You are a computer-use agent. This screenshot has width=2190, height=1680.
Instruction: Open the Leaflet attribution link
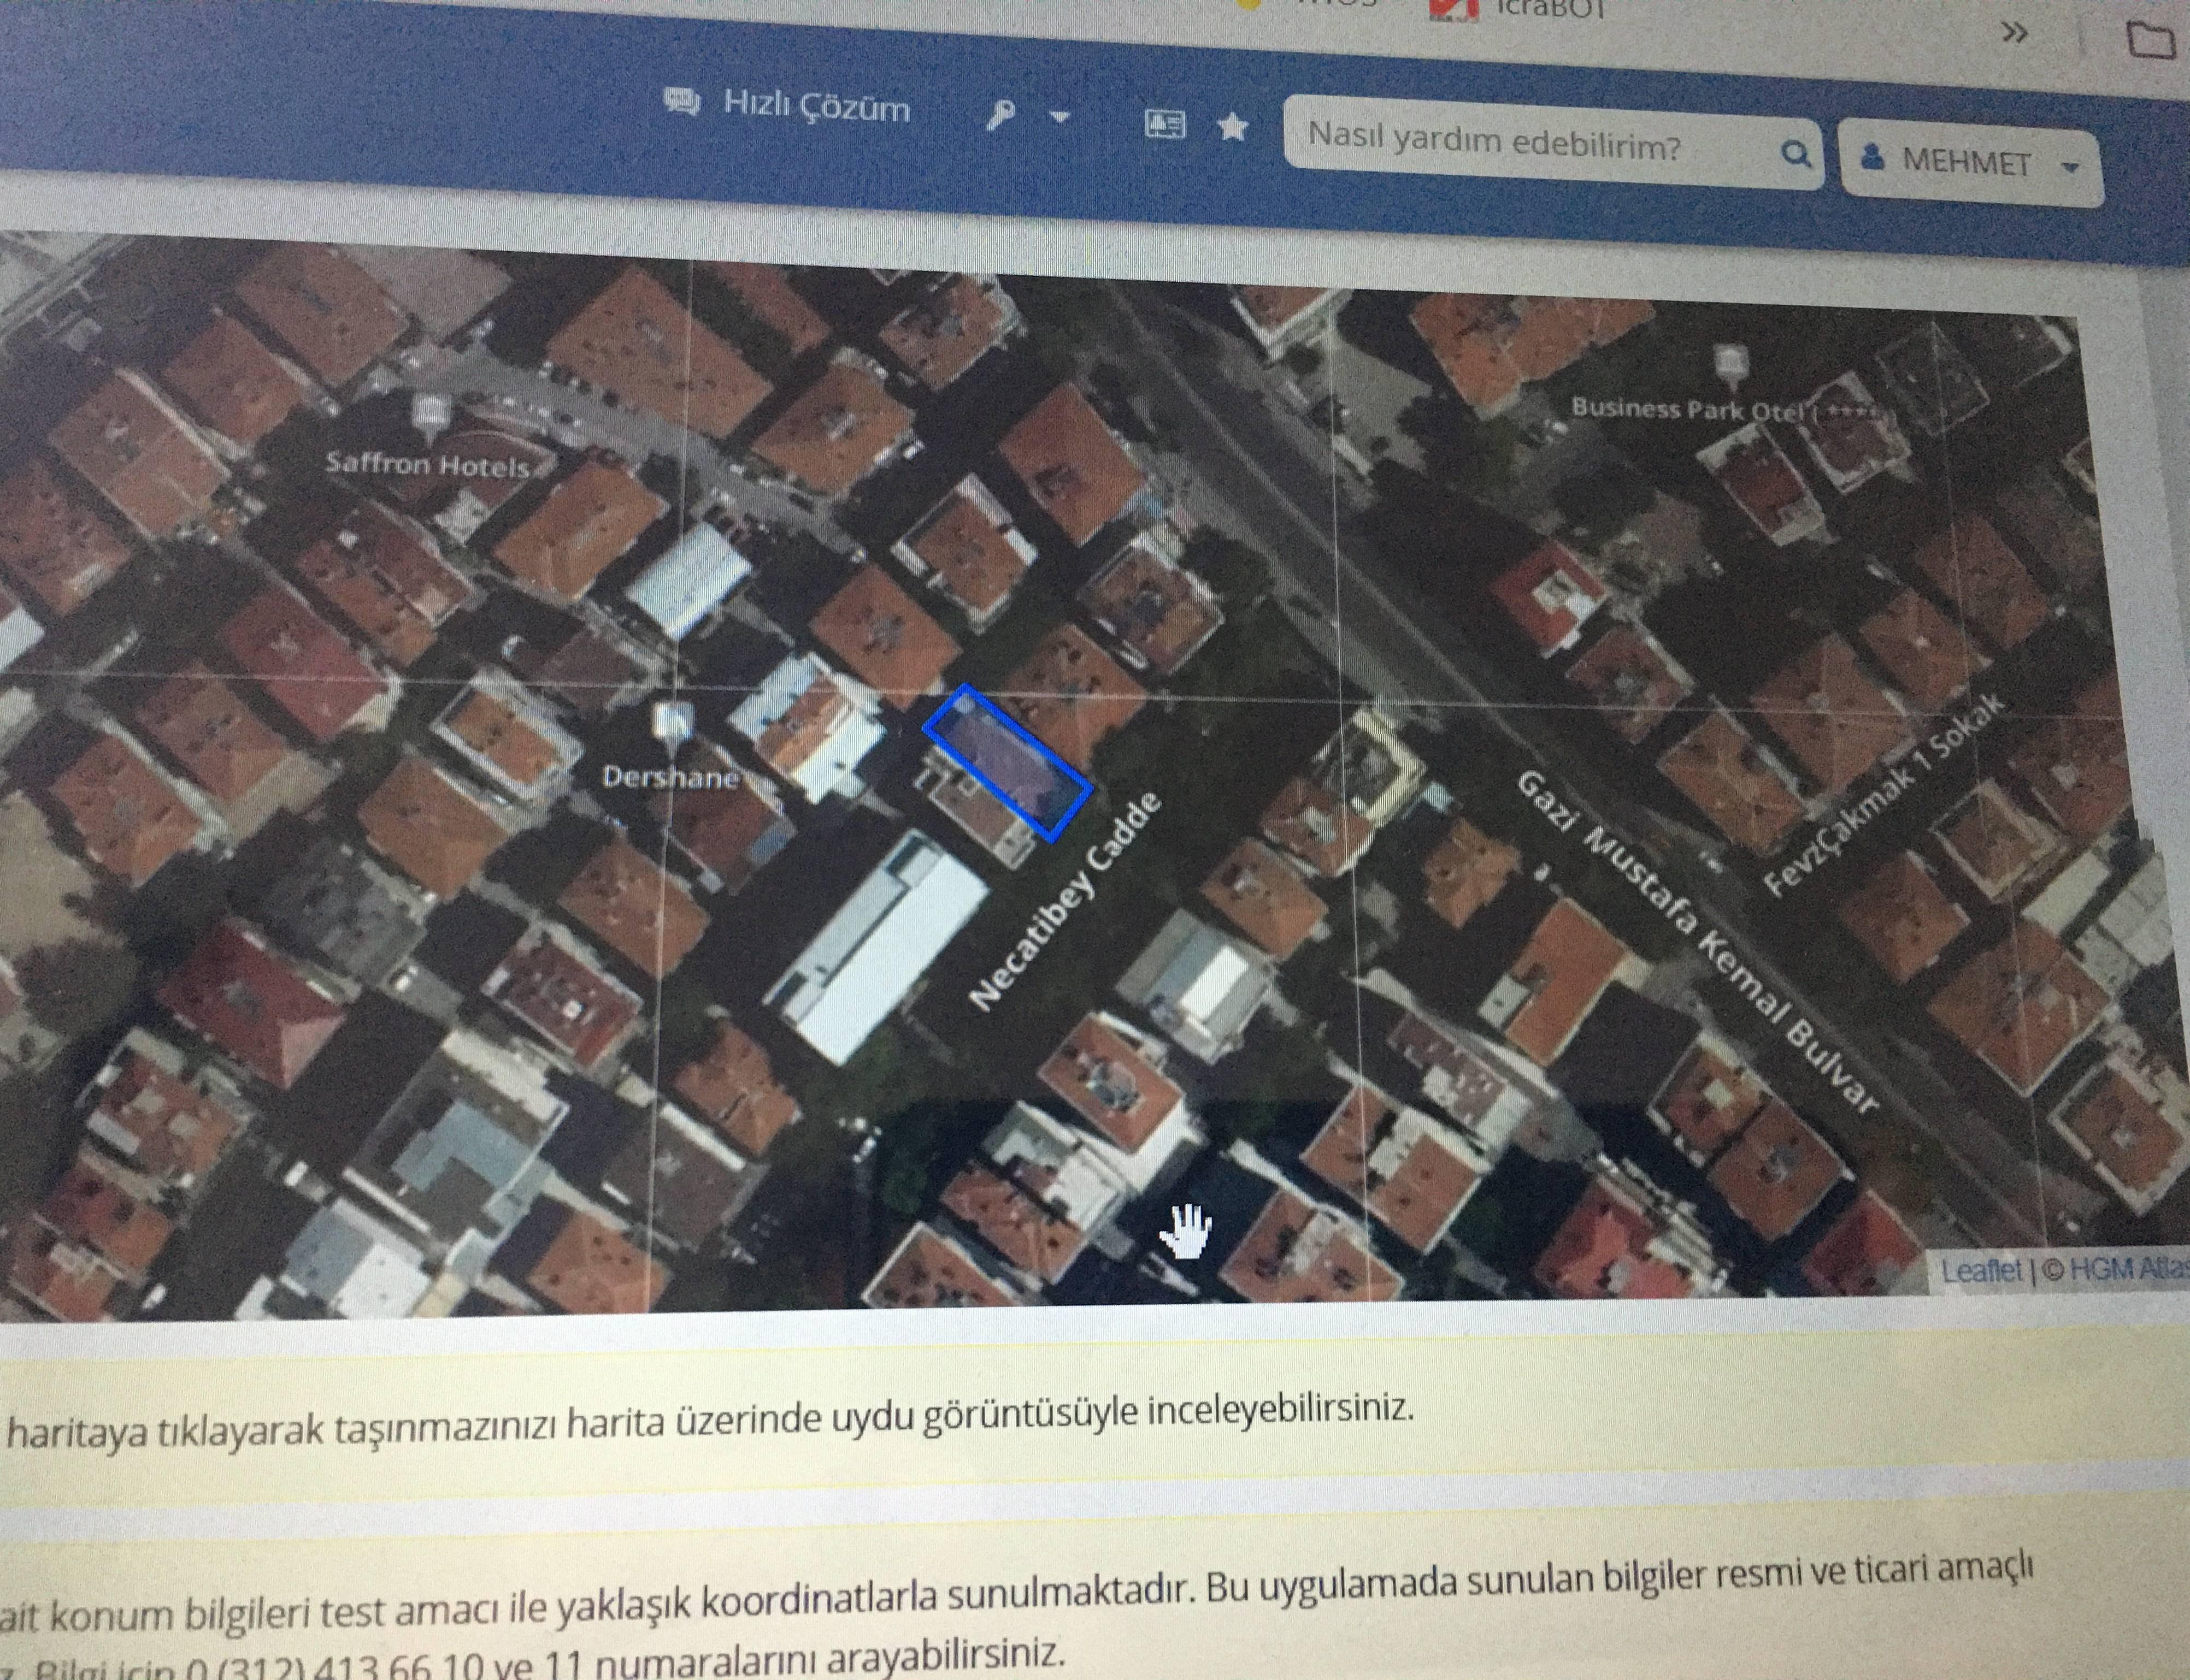pos(1981,1271)
